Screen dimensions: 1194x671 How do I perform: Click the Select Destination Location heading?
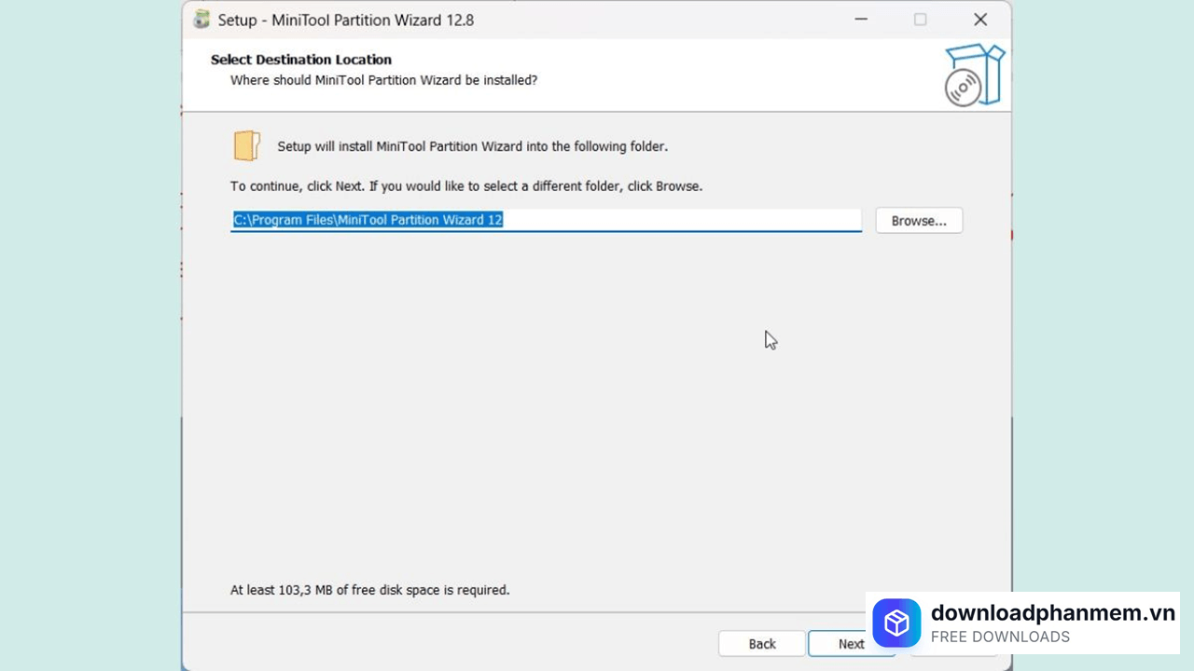pyautogui.click(x=300, y=60)
